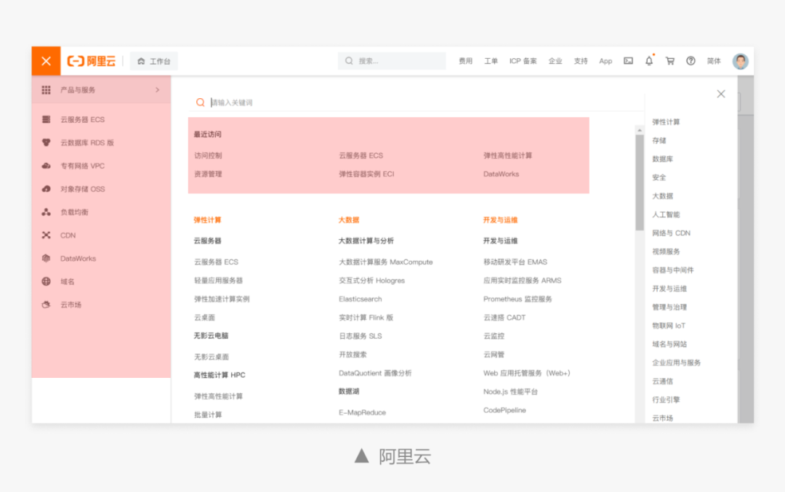Open Elasticsearch product
785x492 pixels.
[360, 299]
